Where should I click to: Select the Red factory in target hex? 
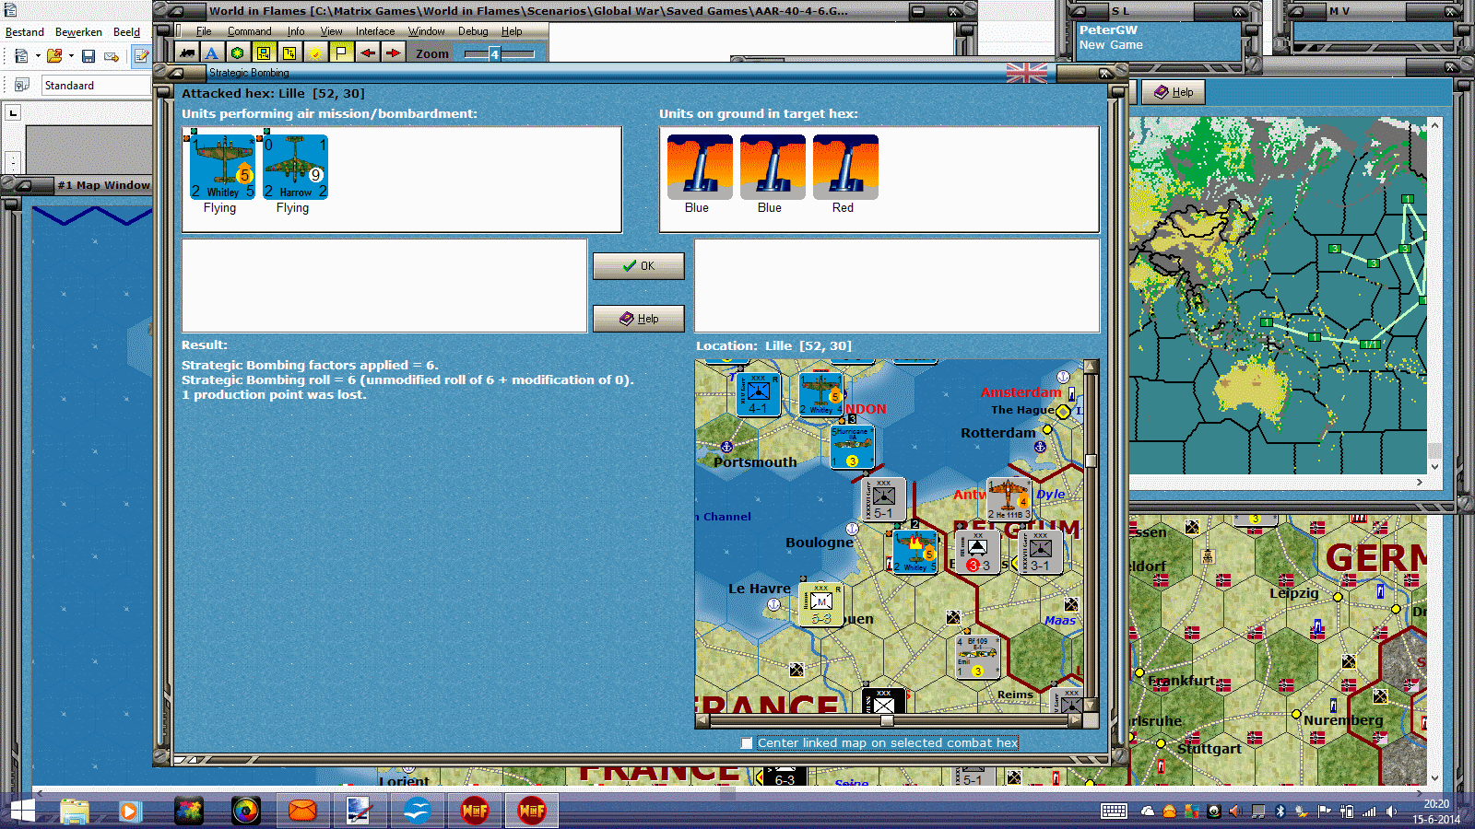tap(845, 167)
